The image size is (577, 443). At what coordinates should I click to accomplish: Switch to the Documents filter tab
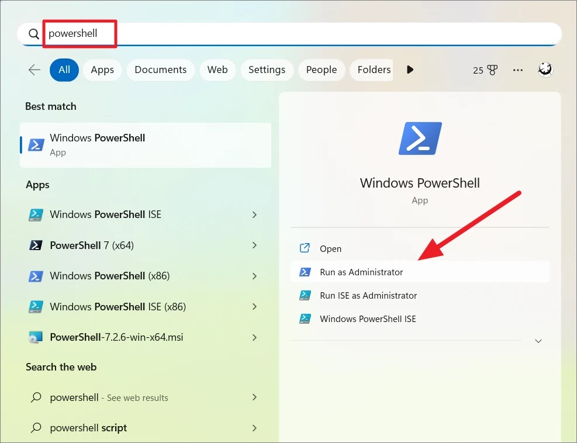point(160,70)
